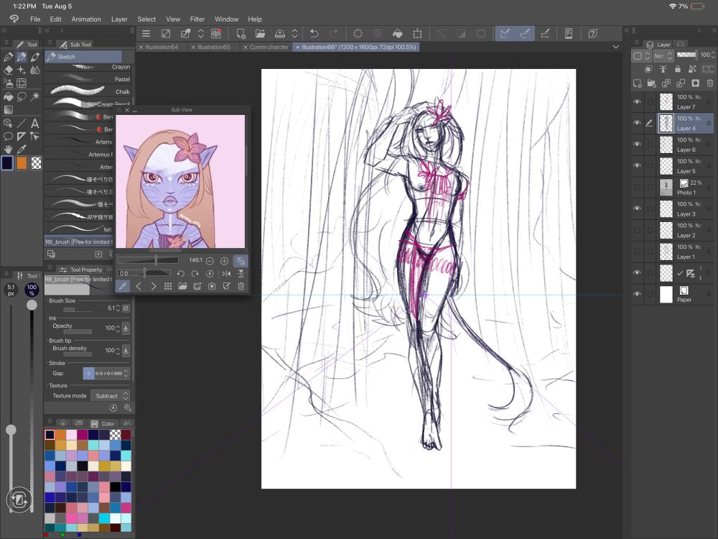Select the Balloon tool
The width and height of the screenshot is (718, 539).
8,136
